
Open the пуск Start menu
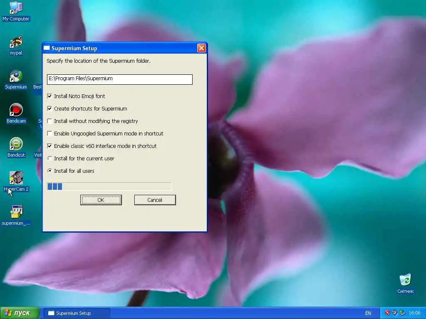coord(20,313)
